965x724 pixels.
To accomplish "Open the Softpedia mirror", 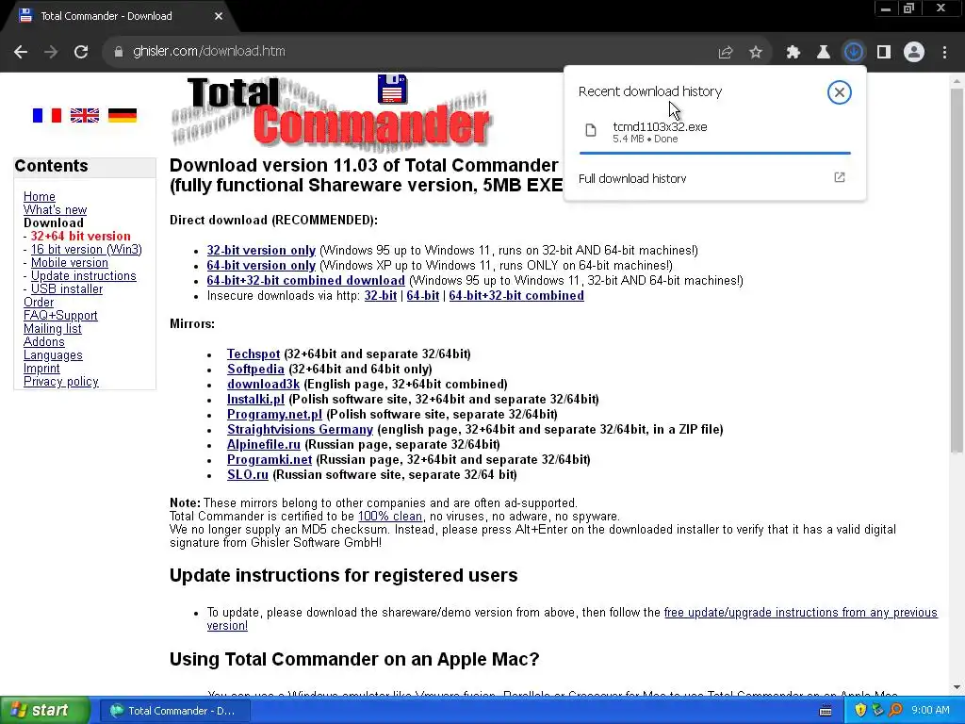I will [255, 369].
